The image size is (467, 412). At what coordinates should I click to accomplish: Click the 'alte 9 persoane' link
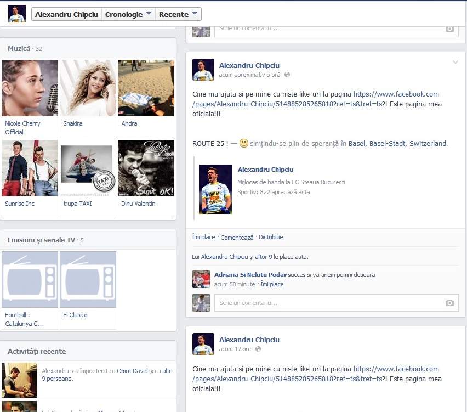pyautogui.click(x=107, y=375)
